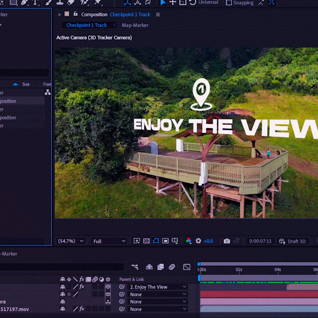Click the hide shy layers timeline button
This screenshot has width=318, height=318.
(x=149, y=267)
